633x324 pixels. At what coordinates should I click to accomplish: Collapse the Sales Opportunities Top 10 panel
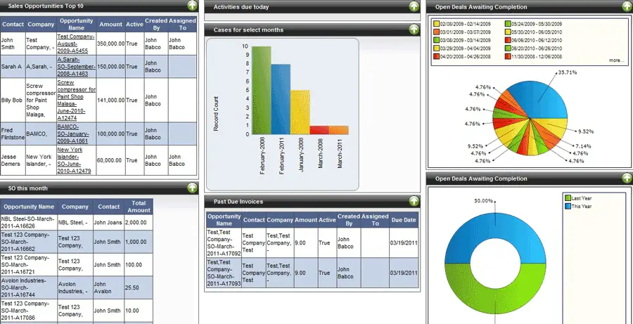tap(193, 6)
